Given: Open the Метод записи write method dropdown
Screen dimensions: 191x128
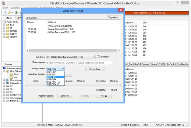Looking at the screenshot, I should [55, 69].
